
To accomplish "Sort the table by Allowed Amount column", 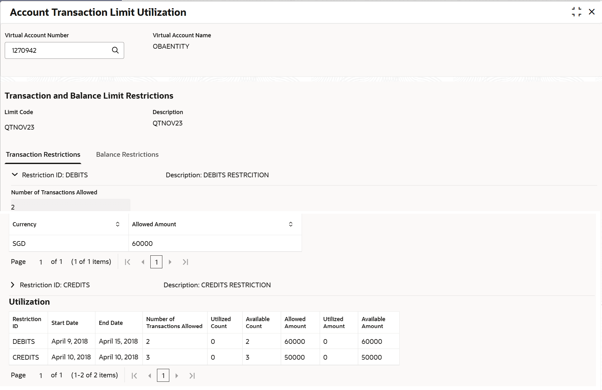I will tap(291, 224).
